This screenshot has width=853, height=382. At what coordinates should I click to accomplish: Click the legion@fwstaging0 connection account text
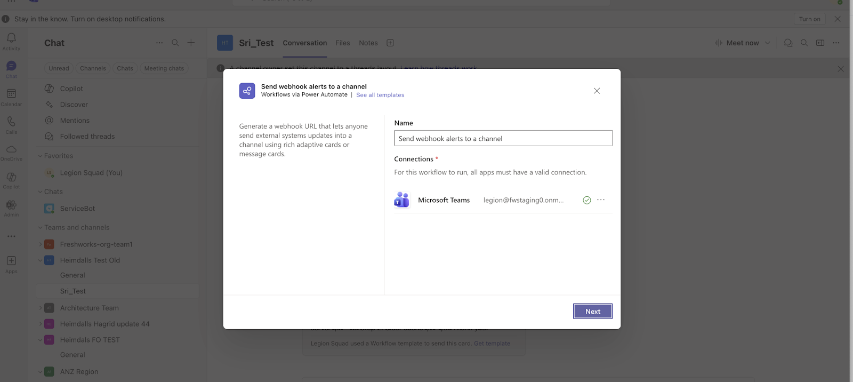524,200
